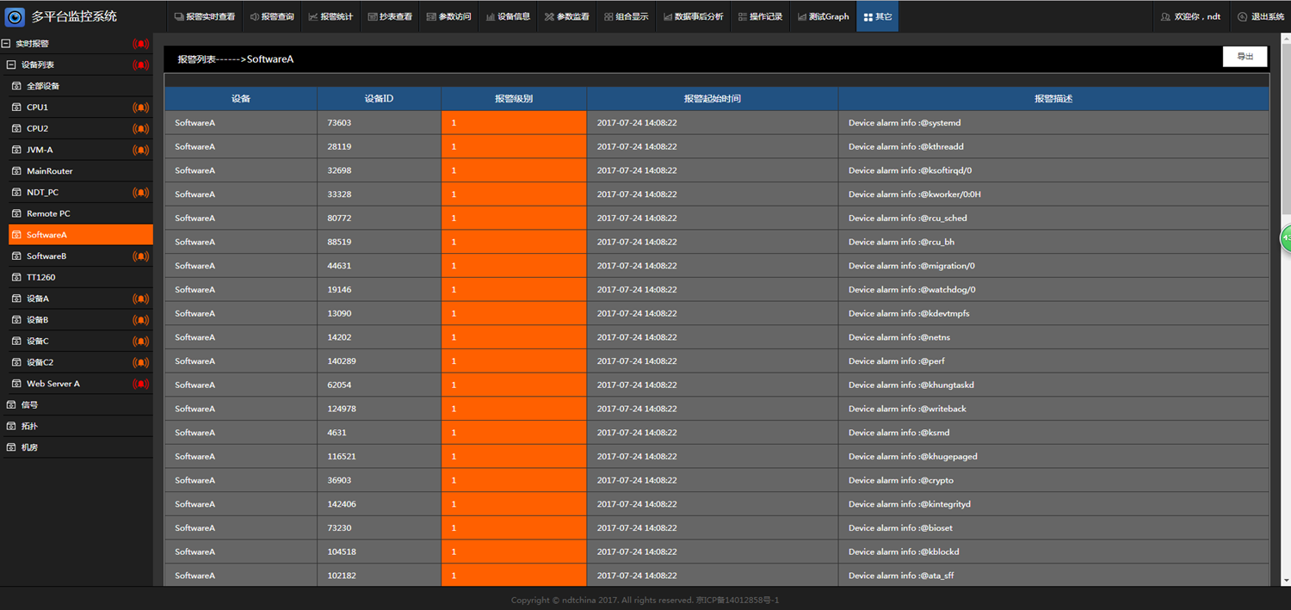
Task: Collapse the 实时报警 tree section
Action: coord(6,43)
